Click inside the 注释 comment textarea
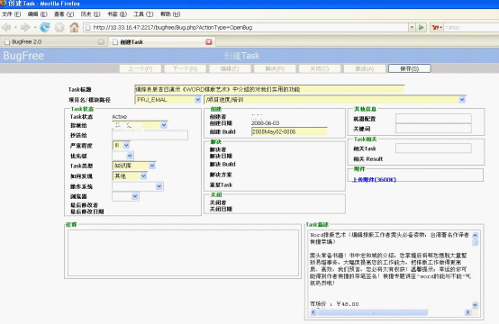 tap(183, 253)
